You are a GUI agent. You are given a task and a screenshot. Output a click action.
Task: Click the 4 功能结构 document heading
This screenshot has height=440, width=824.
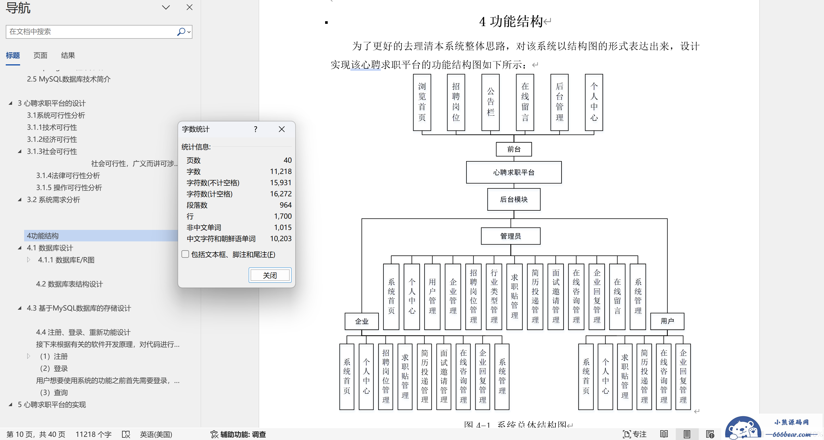[511, 22]
